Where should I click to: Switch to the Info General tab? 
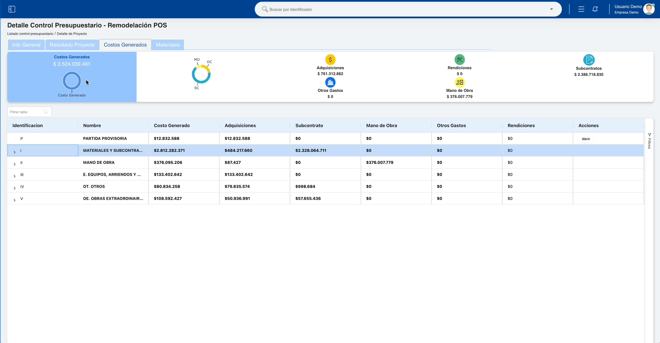pos(26,45)
